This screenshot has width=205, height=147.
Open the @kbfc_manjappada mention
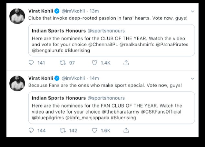pyautogui.click(x=87, y=118)
